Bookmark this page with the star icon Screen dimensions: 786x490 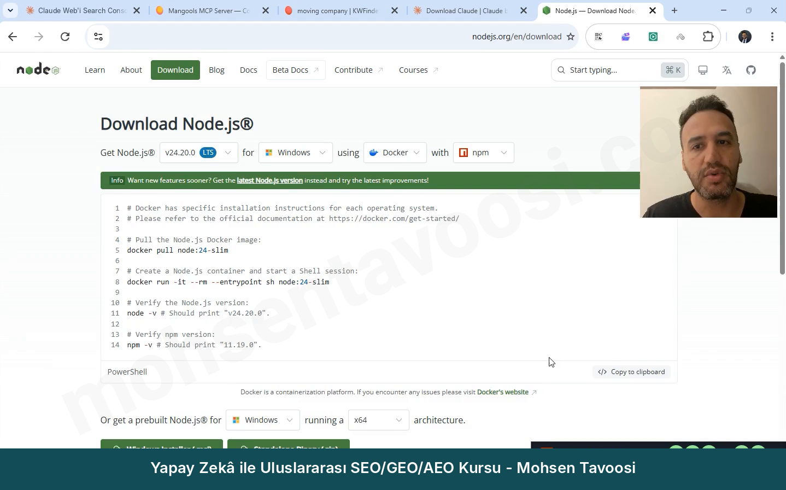tap(571, 37)
